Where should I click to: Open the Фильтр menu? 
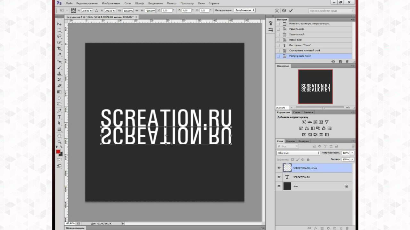point(171,3)
